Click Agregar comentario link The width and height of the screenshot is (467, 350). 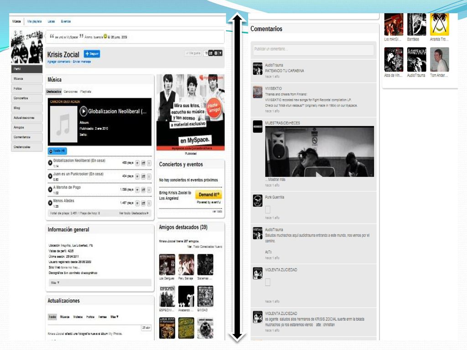pyautogui.click(x=59, y=62)
